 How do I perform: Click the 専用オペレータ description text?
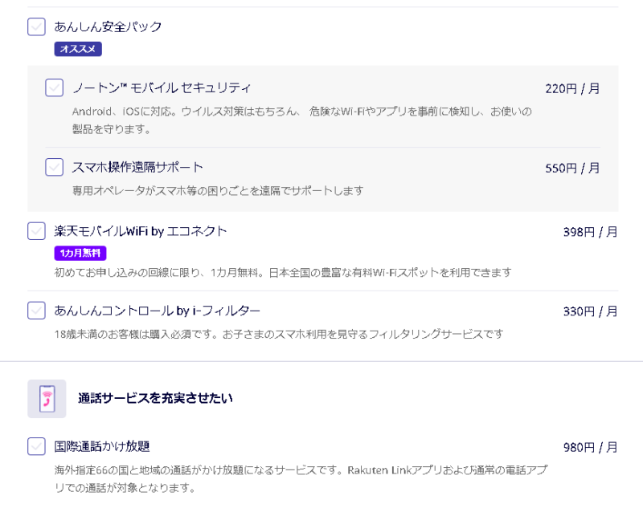218,191
